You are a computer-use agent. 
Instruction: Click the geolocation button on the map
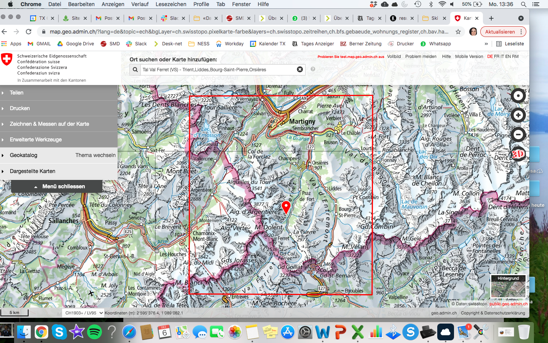pos(518,96)
